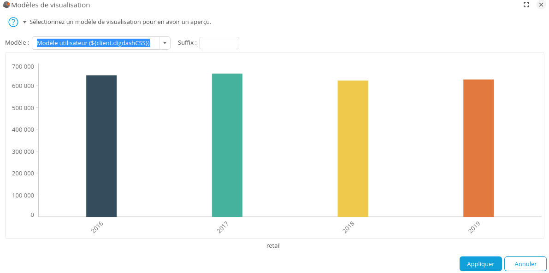Viewport: 549px width, 273px height.
Task: Open the Modèle dropdown list
Action: (165, 42)
